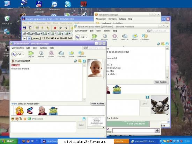Open Contacts menu in Yahoo! Messenger window
The width and height of the screenshot is (192, 144).
[x=112, y=19]
